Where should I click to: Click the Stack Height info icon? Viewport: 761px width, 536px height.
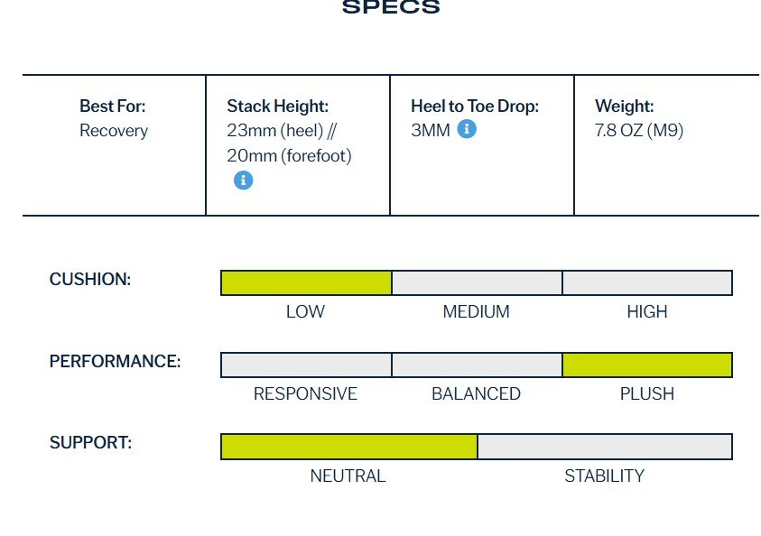coord(243,180)
